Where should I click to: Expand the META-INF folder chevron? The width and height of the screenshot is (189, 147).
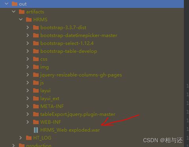point(28,106)
